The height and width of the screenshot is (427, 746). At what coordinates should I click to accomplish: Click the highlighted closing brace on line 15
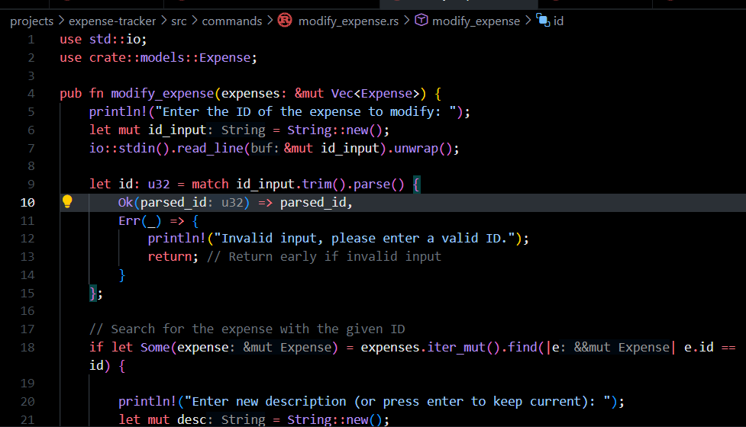click(93, 294)
